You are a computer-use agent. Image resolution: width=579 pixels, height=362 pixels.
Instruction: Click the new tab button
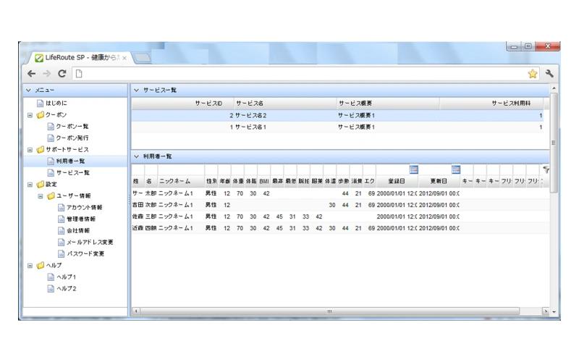click(x=143, y=58)
